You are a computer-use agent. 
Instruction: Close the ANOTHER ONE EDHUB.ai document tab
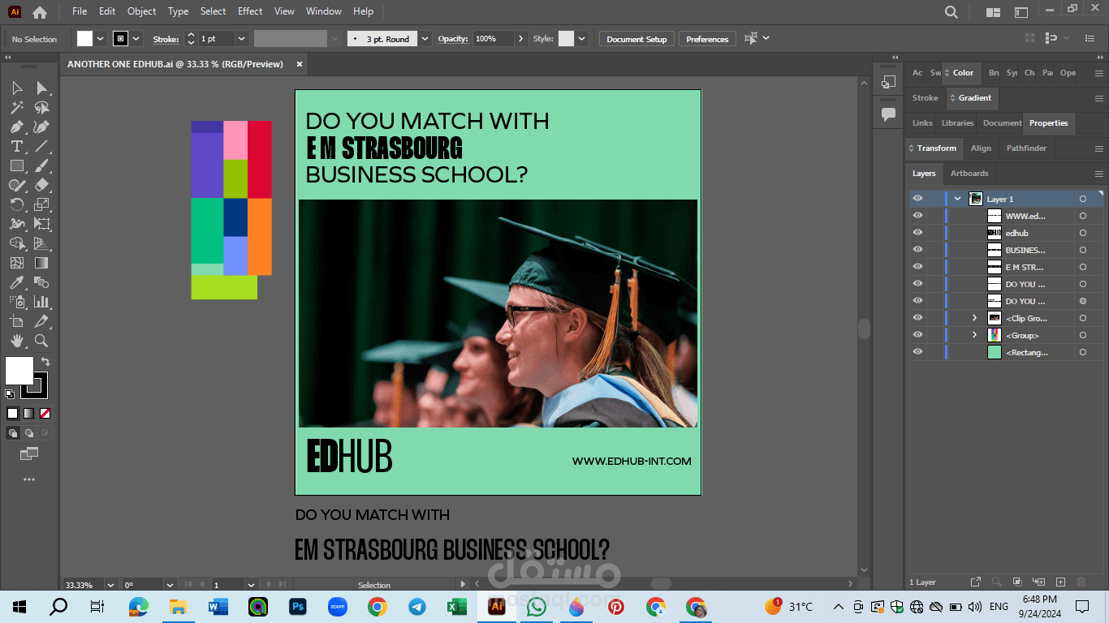click(300, 64)
